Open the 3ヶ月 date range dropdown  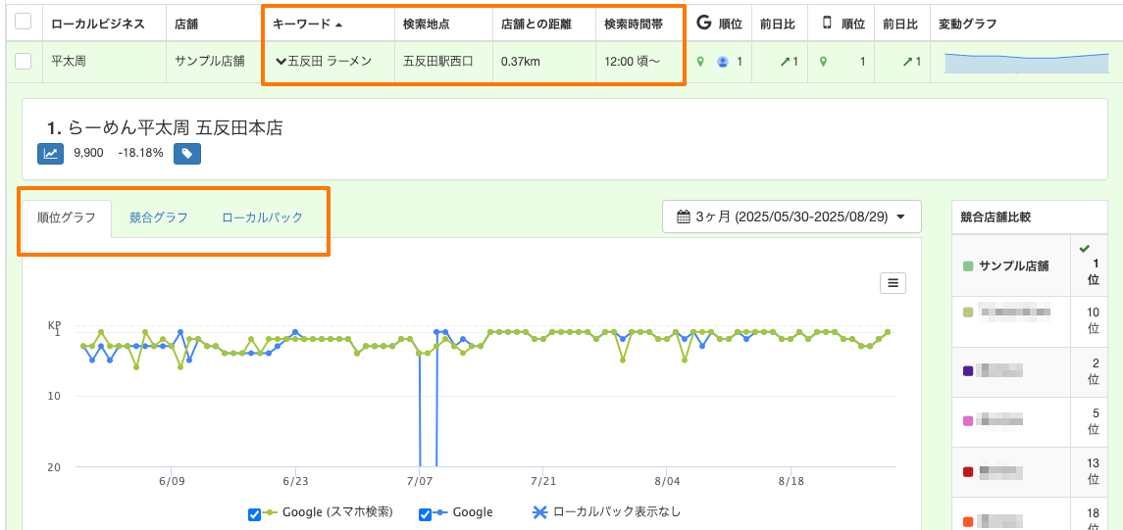792,217
